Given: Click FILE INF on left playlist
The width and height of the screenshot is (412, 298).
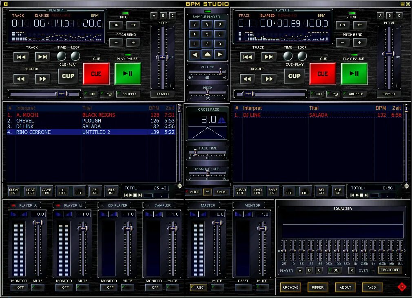Looking at the screenshot, I should pos(111,191).
